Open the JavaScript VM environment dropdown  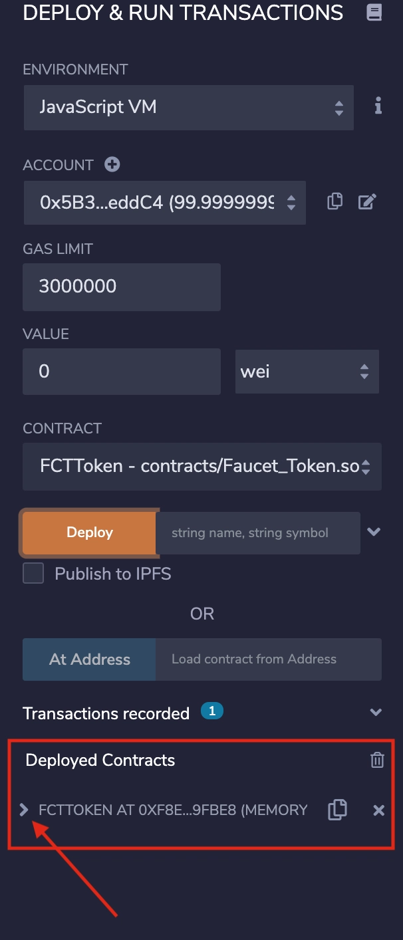point(189,107)
